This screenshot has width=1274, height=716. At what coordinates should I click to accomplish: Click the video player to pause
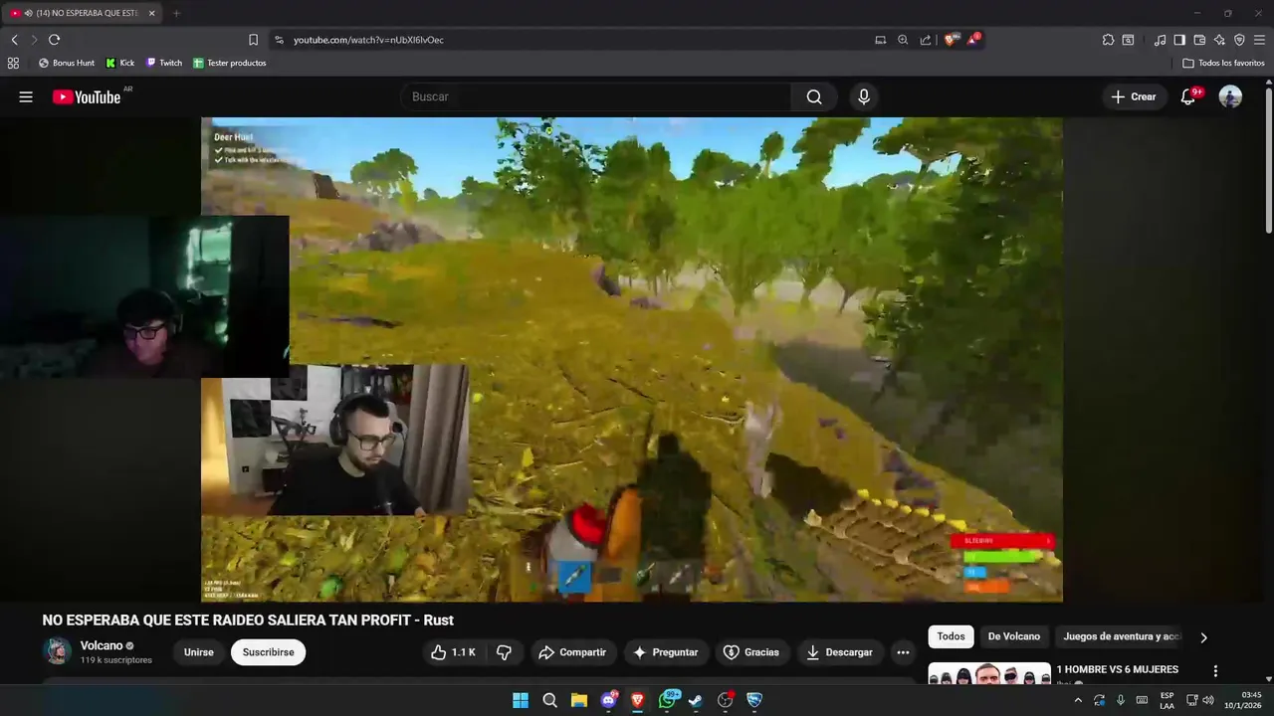[x=632, y=359]
